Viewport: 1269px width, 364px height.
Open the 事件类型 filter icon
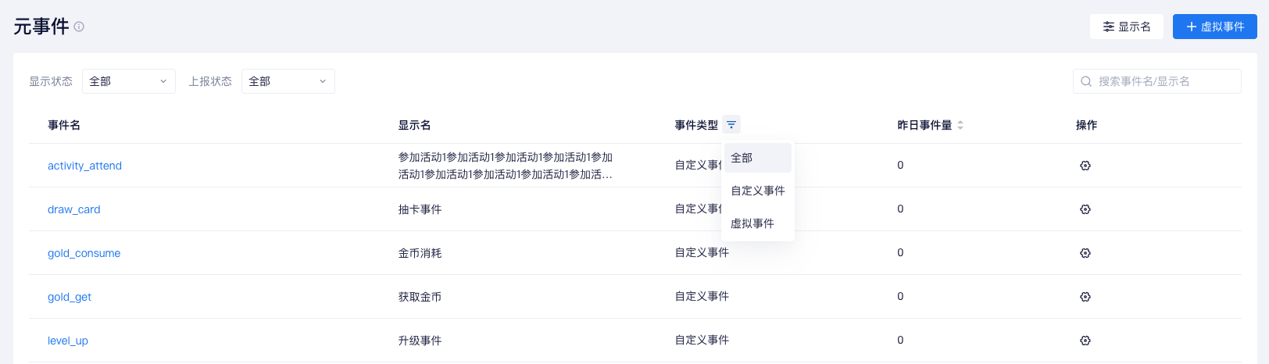731,125
